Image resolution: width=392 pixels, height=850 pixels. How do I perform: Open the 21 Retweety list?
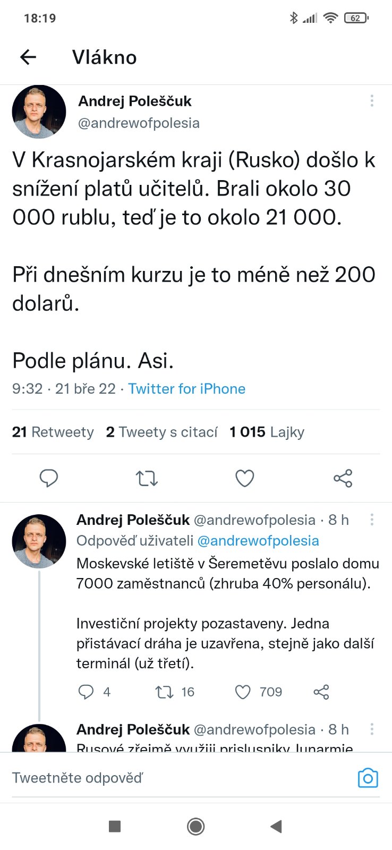tap(53, 432)
